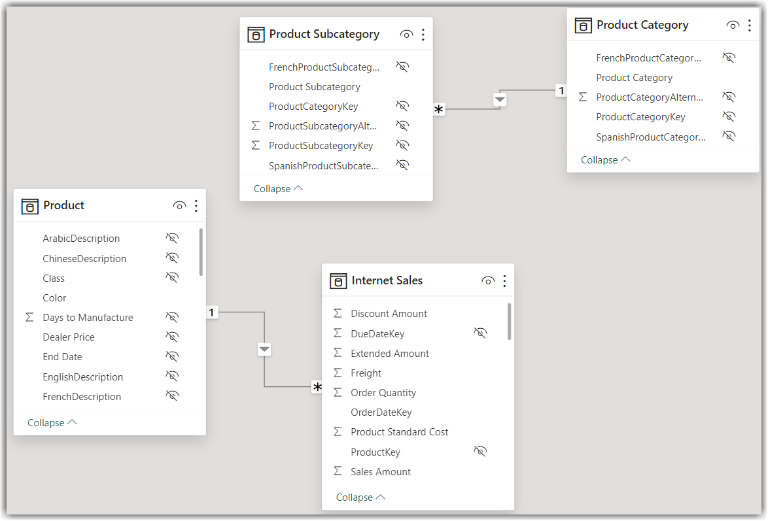This screenshot has height=521, width=768.
Task: Click filter direction arrow on Product-Internet Sales relationship
Action: tap(264, 350)
